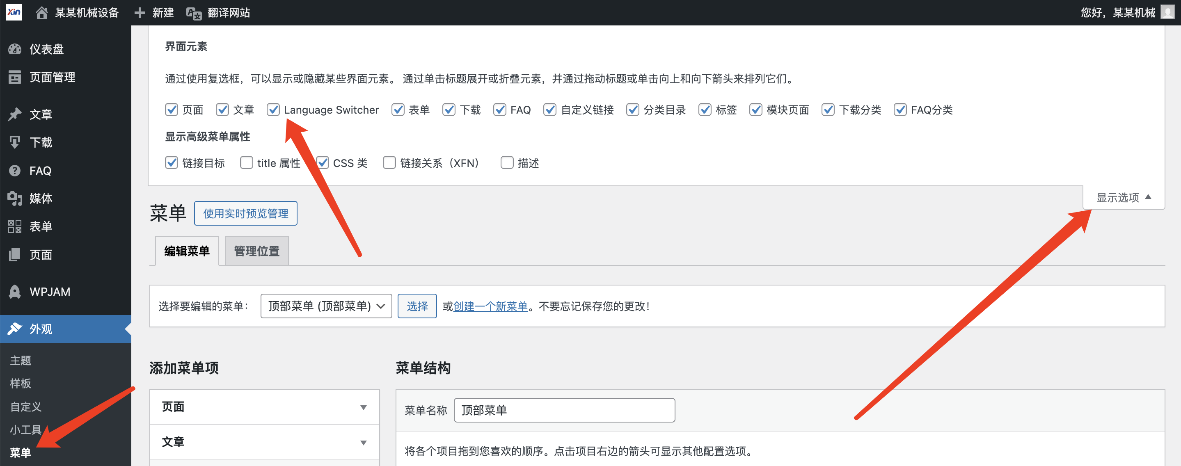Click the home icon in admin bar
This screenshot has width=1181, height=466.
click(42, 12)
